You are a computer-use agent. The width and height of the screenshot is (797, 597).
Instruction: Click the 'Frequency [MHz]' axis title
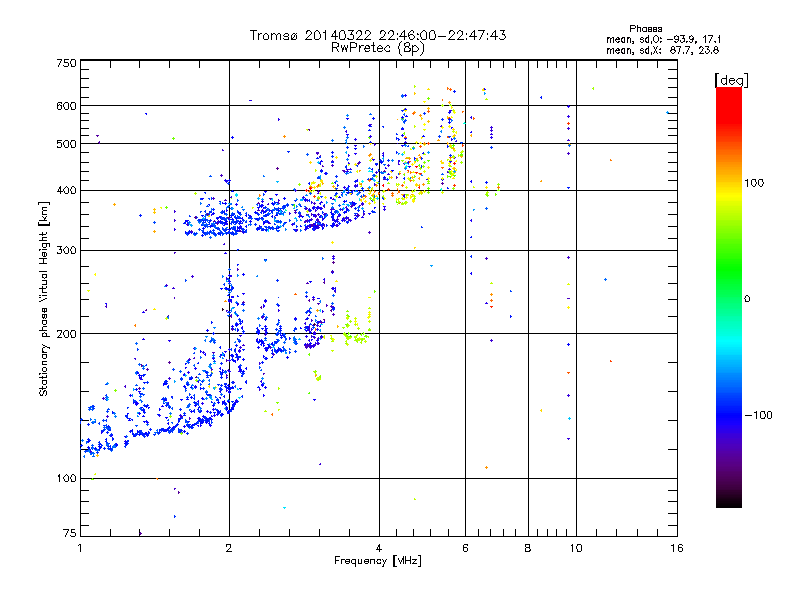click(x=378, y=561)
